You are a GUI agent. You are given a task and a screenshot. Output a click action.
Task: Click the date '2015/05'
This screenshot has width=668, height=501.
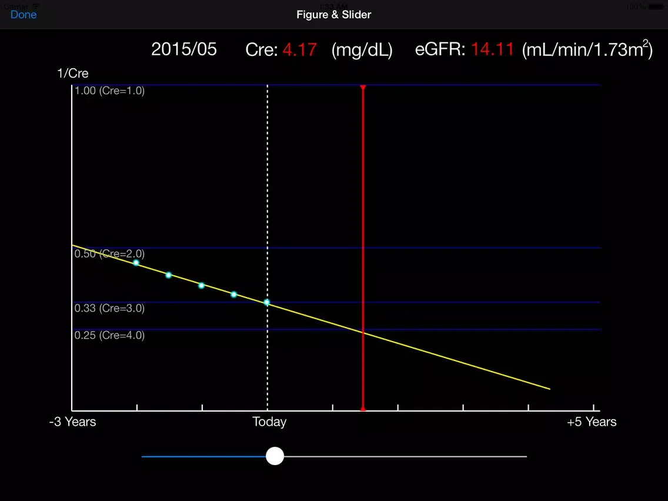point(184,49)
